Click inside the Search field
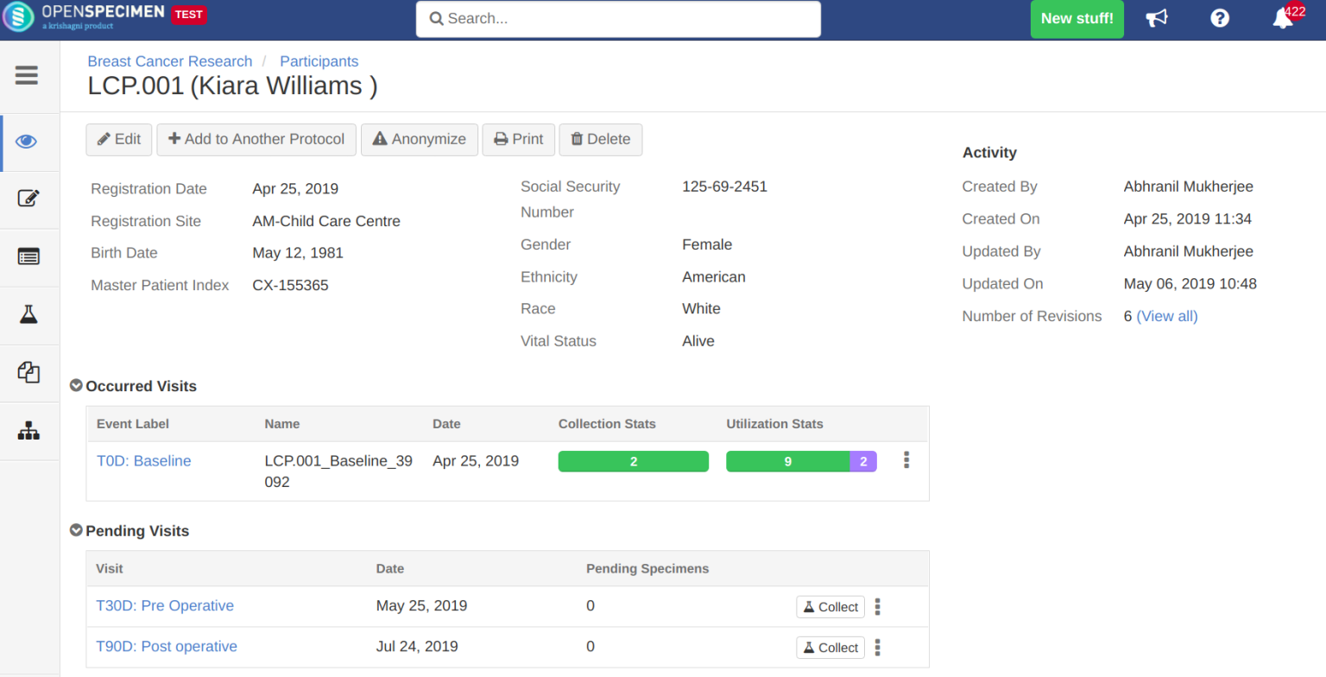1326x677 pixels. (618, 18)
